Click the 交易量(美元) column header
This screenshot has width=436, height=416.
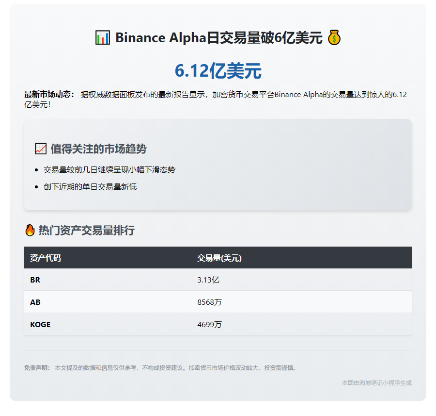pyautogui.click(x=302, y=258)
